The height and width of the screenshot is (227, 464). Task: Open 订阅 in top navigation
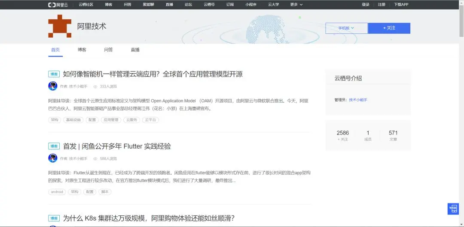tap(230, 4)
